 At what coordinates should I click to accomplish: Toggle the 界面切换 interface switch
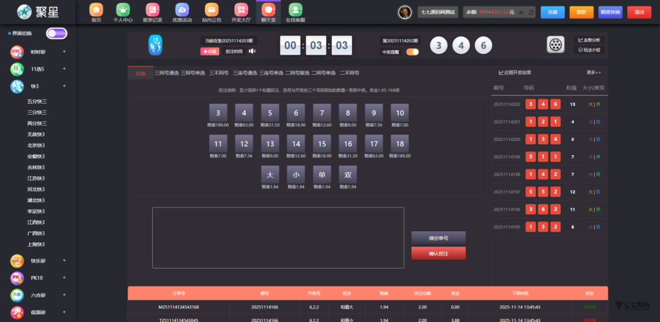tap(57, 33)
